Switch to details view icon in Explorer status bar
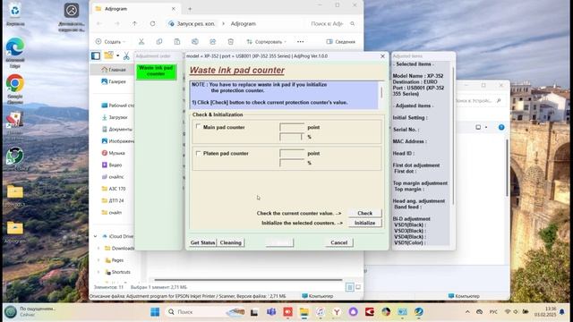 pos(350,287)
